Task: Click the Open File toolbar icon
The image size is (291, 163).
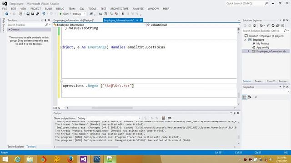Action: point(28,14)
